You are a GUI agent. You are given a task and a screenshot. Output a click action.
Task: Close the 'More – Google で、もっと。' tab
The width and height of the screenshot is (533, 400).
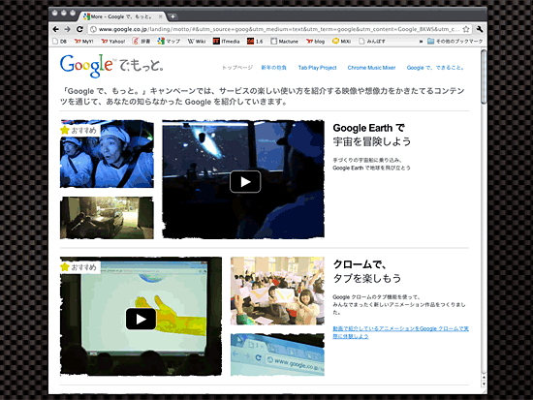(160, 16)
